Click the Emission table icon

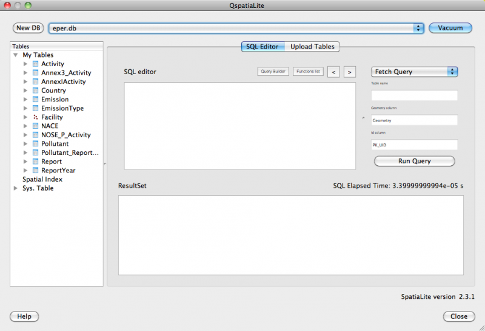[35, 100]
